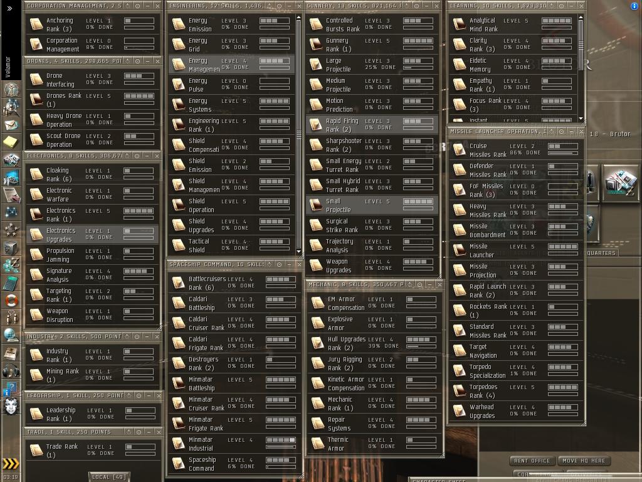
Task: Open the blue info question icon
Action: click(x=10, y=388)
